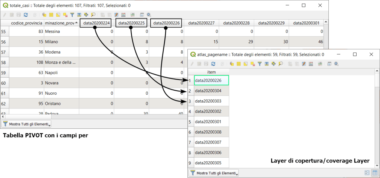Click the item column header
The image size is (380, 178).
(x=211, y=72)
